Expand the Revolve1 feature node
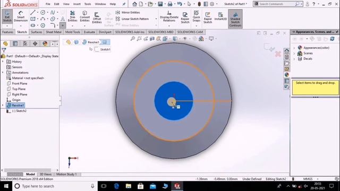Viewport: 340px width, 191px height. click(x=3, y=105)
